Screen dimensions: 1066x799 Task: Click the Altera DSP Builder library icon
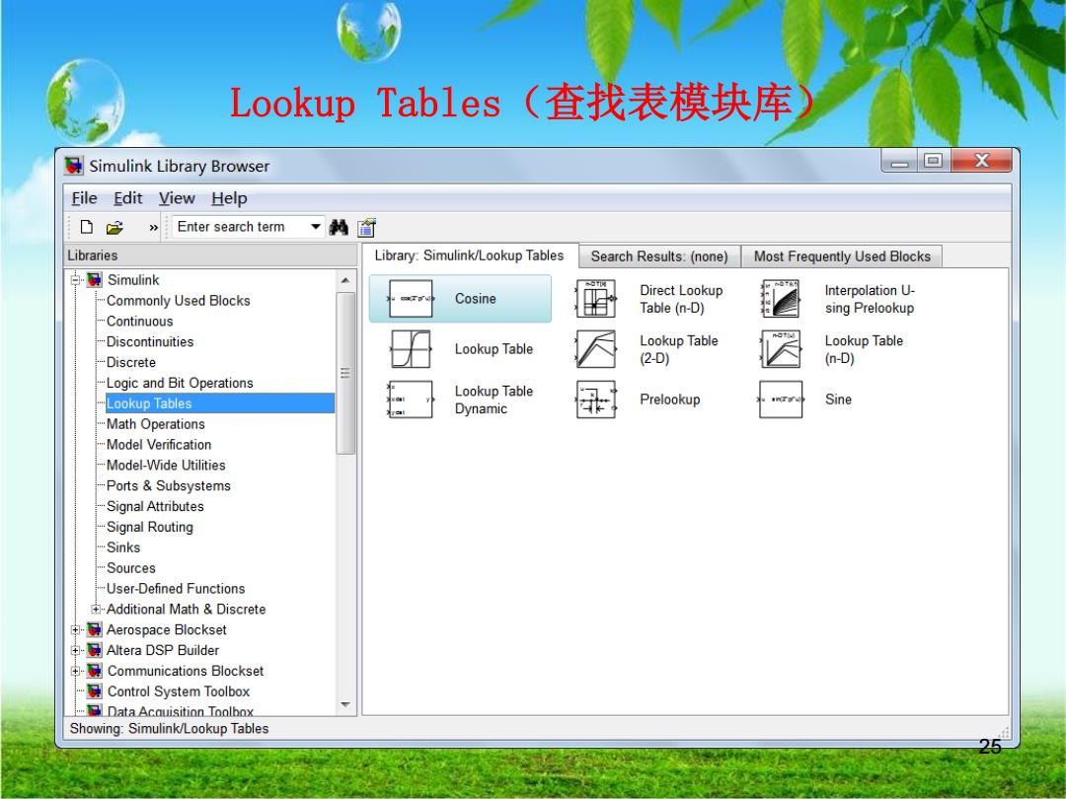pos(95,650)
